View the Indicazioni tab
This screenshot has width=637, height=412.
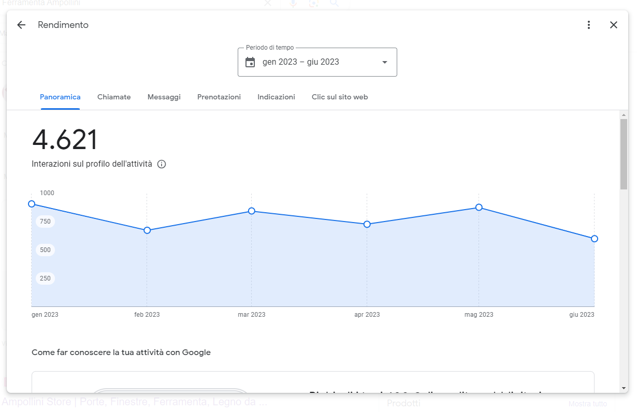(276, 97)
